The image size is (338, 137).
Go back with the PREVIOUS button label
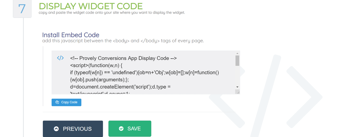pos(77,129)
